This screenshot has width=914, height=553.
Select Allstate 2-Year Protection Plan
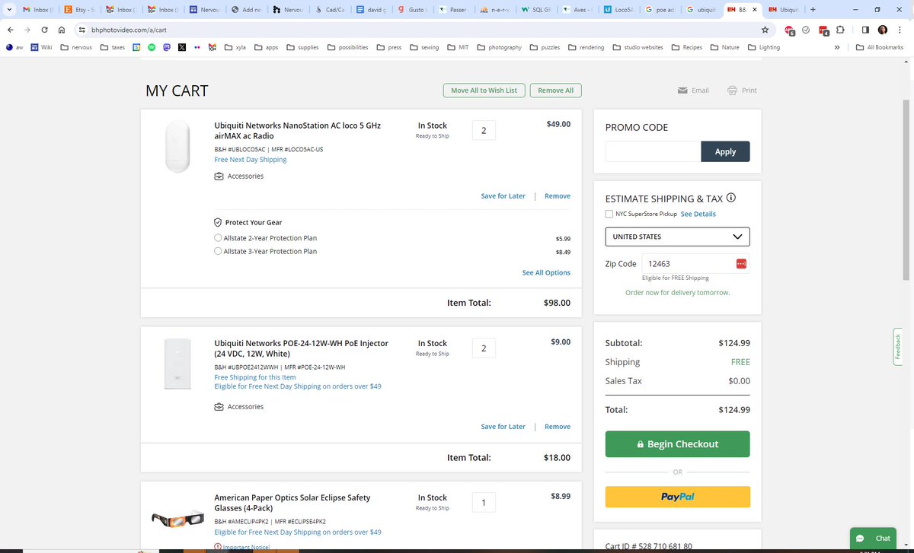click(218, 238)
